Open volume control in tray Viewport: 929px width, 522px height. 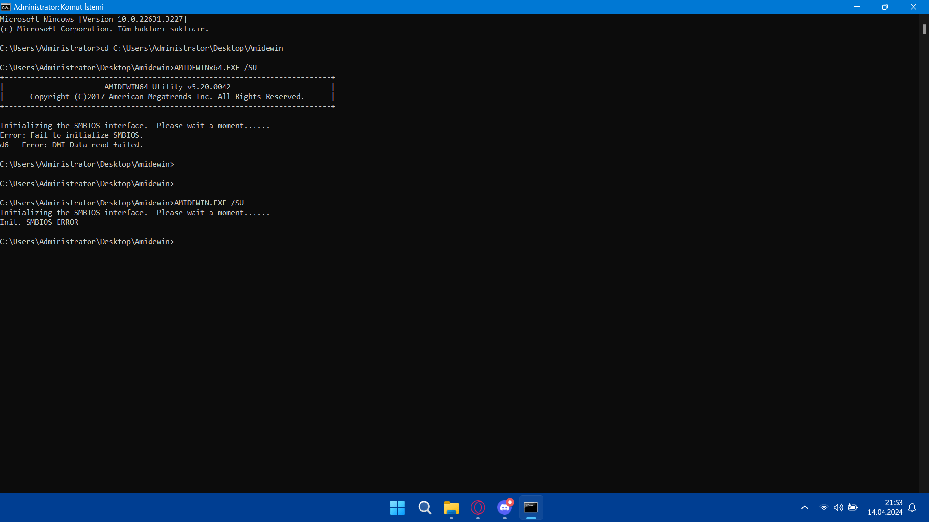(838, 507)
